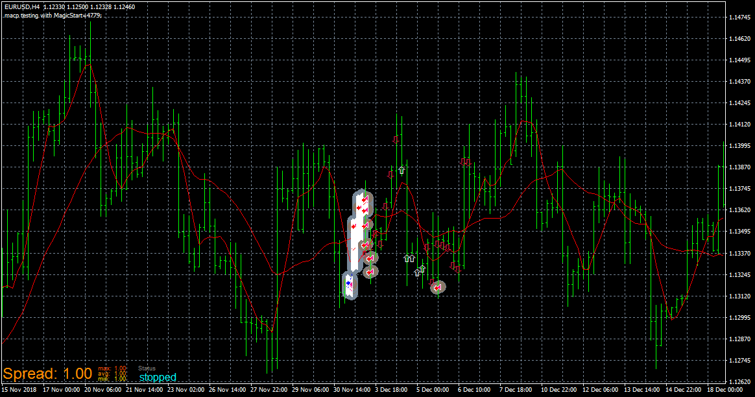755x397 pixels.
Task: Click the lone white buy arrow near 1.13870
Action: point(401,170)
